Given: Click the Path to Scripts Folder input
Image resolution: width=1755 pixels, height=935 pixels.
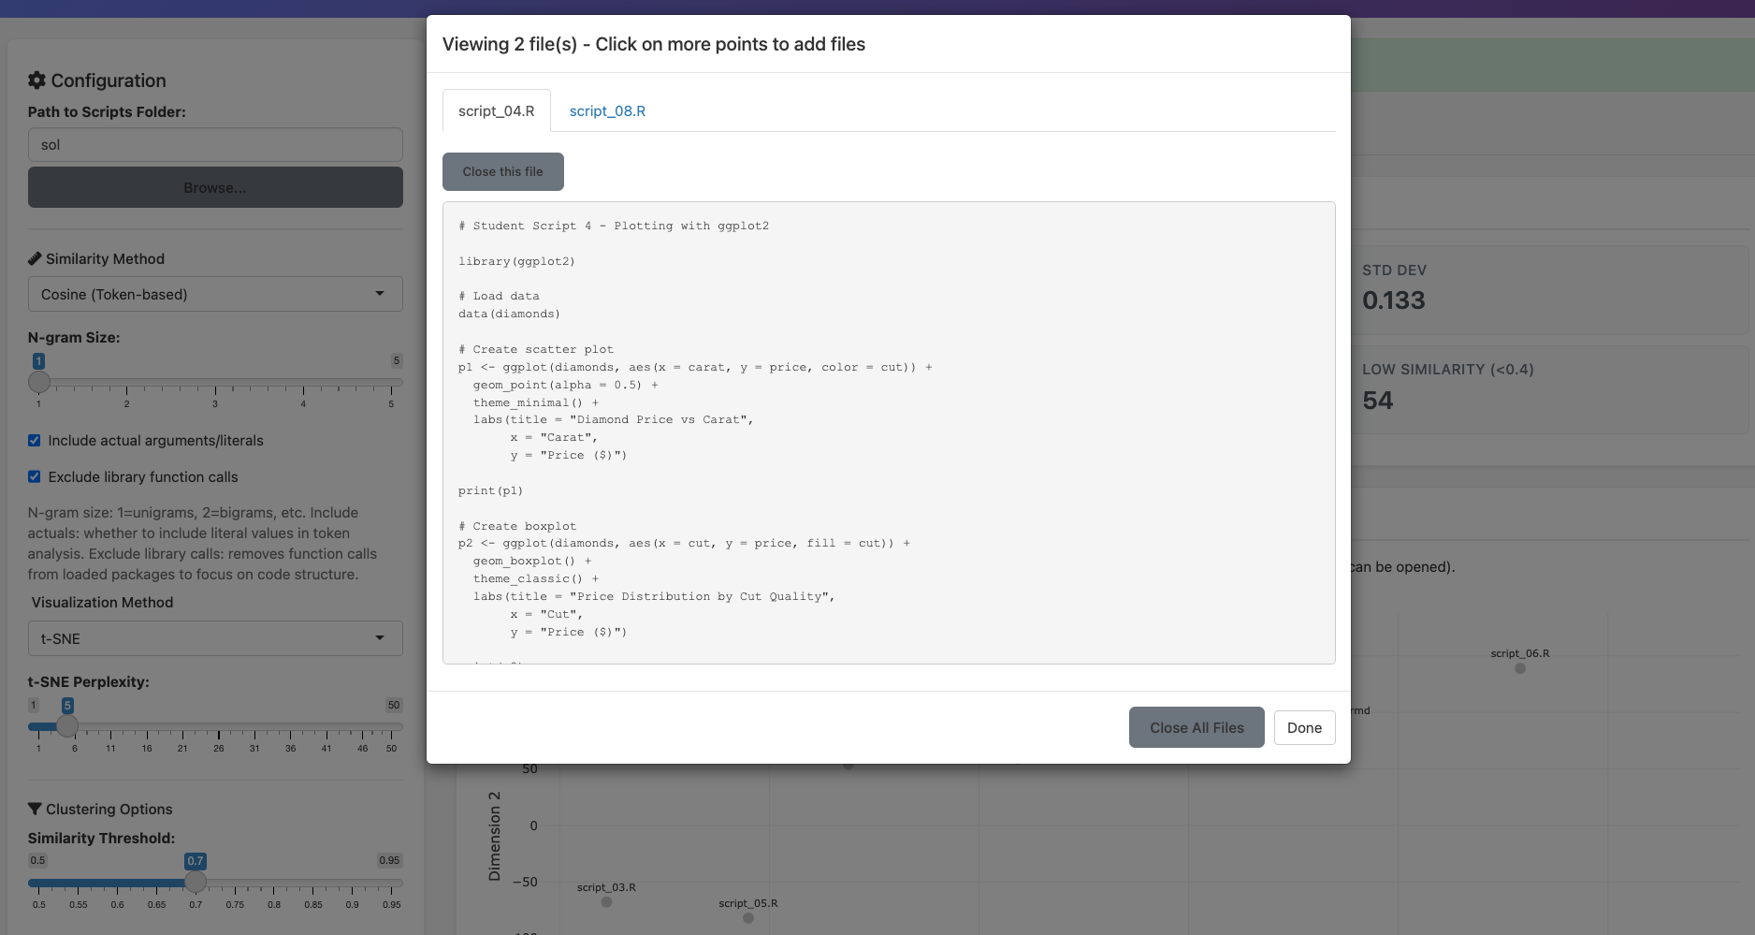Looking at the screenshot, I should (214, 144).
